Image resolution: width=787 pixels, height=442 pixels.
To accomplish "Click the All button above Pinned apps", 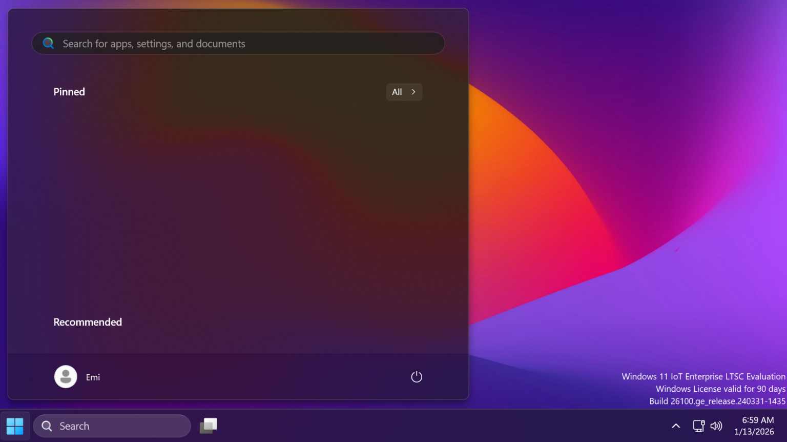I will point(404,92).
